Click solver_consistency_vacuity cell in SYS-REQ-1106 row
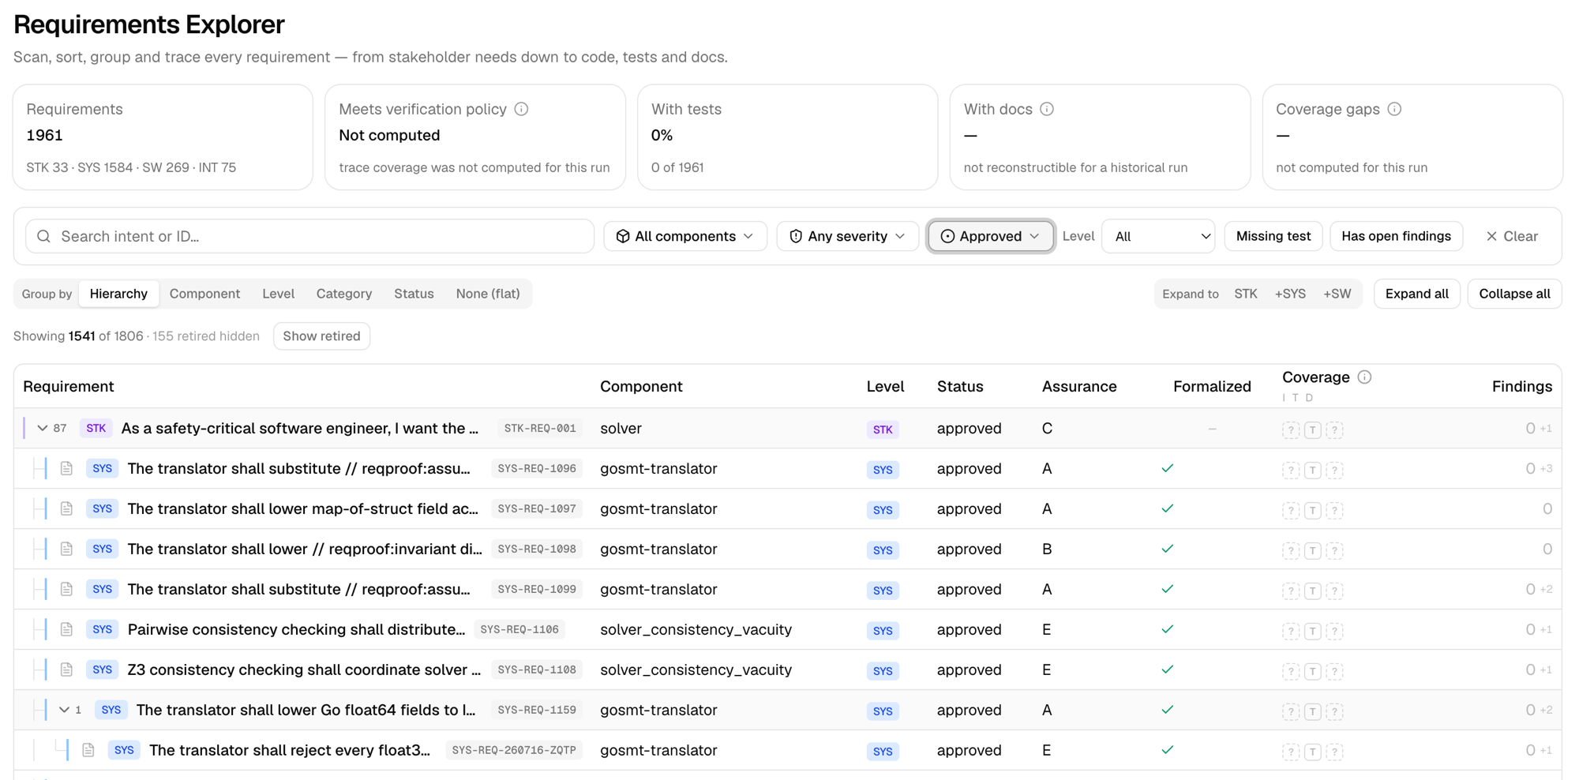 696,629
